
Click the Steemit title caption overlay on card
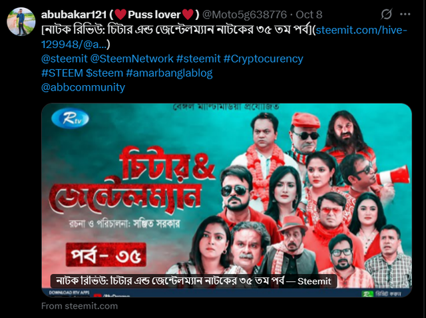pyautogui.click(x=194, y=281)
